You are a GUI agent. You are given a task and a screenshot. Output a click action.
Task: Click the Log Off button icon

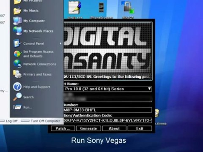tap(3, 121)
